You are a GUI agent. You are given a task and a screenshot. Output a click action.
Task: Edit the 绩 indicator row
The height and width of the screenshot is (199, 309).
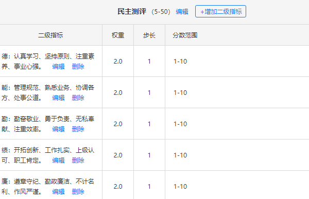coord(58,161)
